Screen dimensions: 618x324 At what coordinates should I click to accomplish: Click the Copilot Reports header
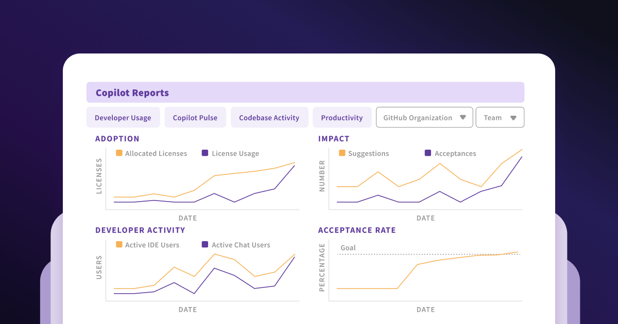[305, 93]
